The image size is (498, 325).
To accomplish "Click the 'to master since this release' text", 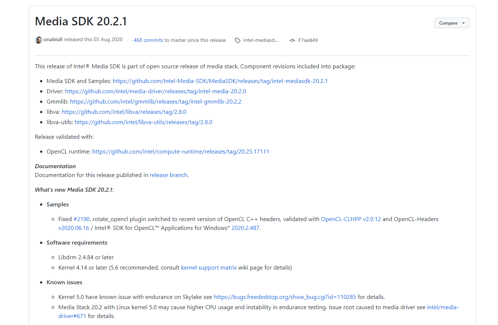I will click(x=195, y=40).
